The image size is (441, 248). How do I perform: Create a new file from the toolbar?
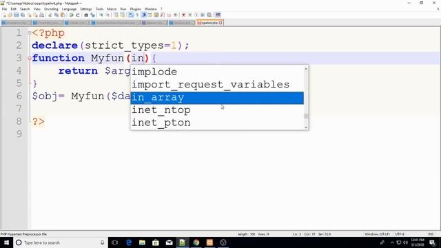point(4,14)
